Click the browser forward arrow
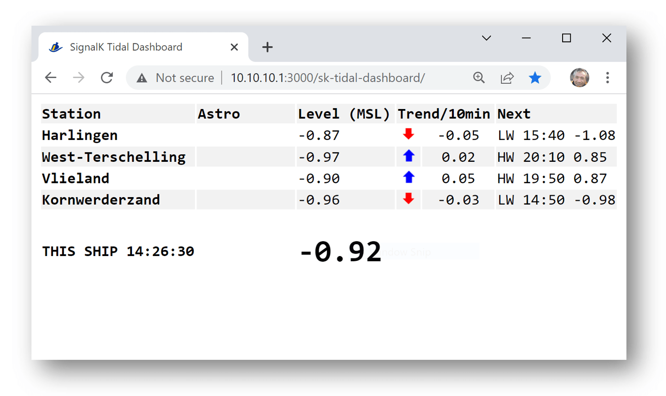 click(79, 78)
